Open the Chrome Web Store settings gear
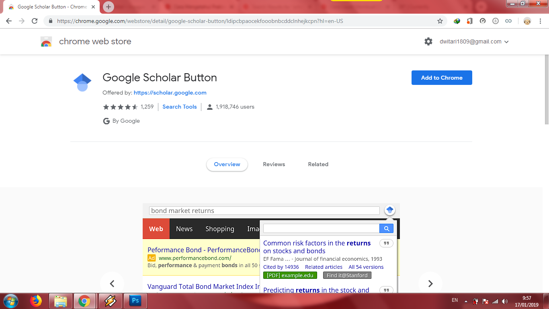The image size is (549, 309). [x=428, y=41]
